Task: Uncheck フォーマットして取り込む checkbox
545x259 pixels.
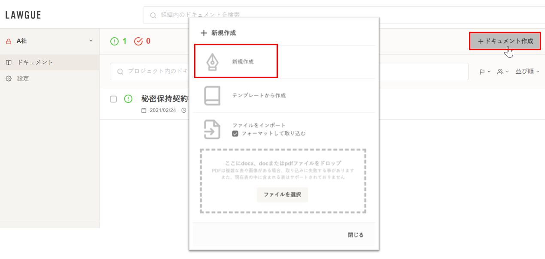Action: click(x=235, y=133)
